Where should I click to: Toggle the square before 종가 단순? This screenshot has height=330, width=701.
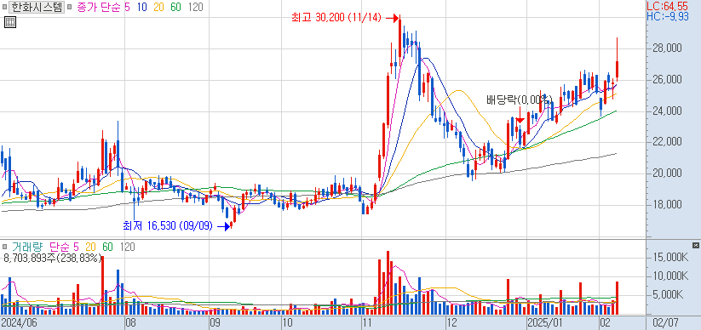click(x=70, y=8)
